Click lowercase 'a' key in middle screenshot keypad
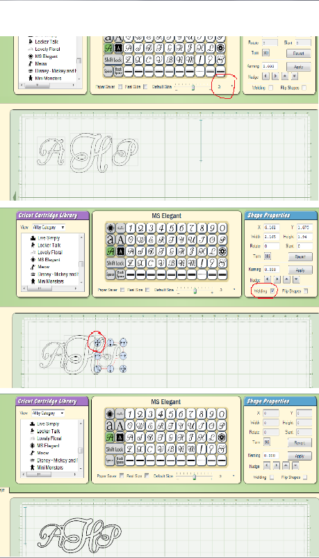 111,240
